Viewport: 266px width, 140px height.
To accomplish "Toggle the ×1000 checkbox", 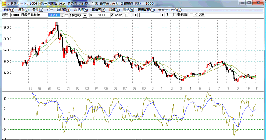I will (191, 15).
